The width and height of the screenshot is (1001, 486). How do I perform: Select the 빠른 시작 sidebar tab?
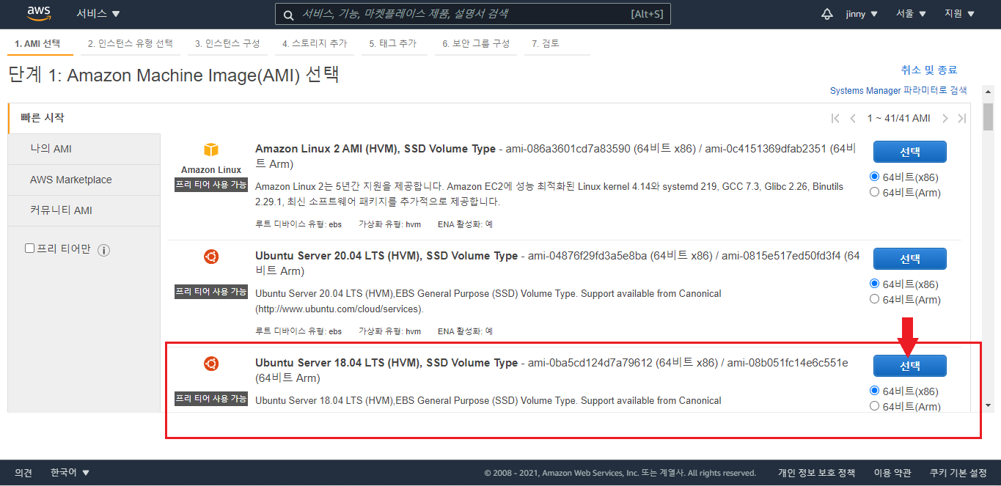point(84,118)
